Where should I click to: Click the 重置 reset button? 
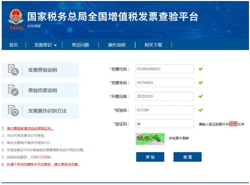click(187, 157)
